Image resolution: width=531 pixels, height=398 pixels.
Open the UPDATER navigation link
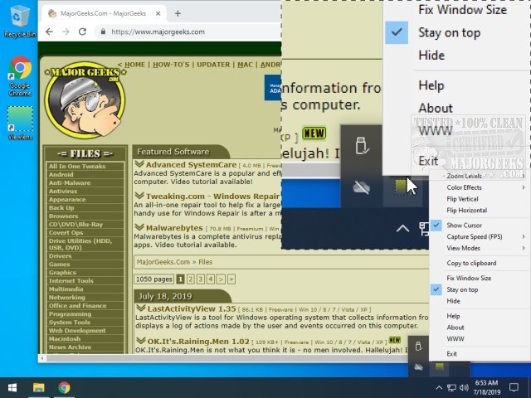click(213, 65)
